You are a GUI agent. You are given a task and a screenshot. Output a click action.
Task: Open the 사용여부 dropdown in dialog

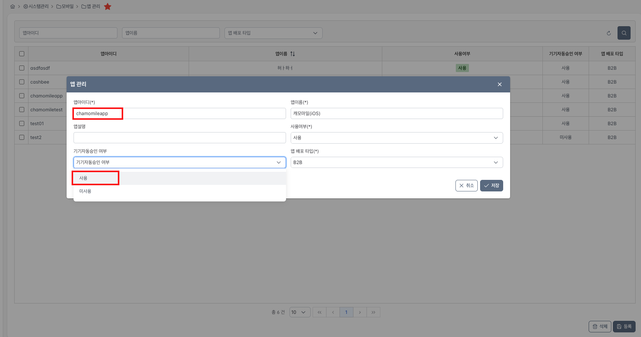pos(396,138)
